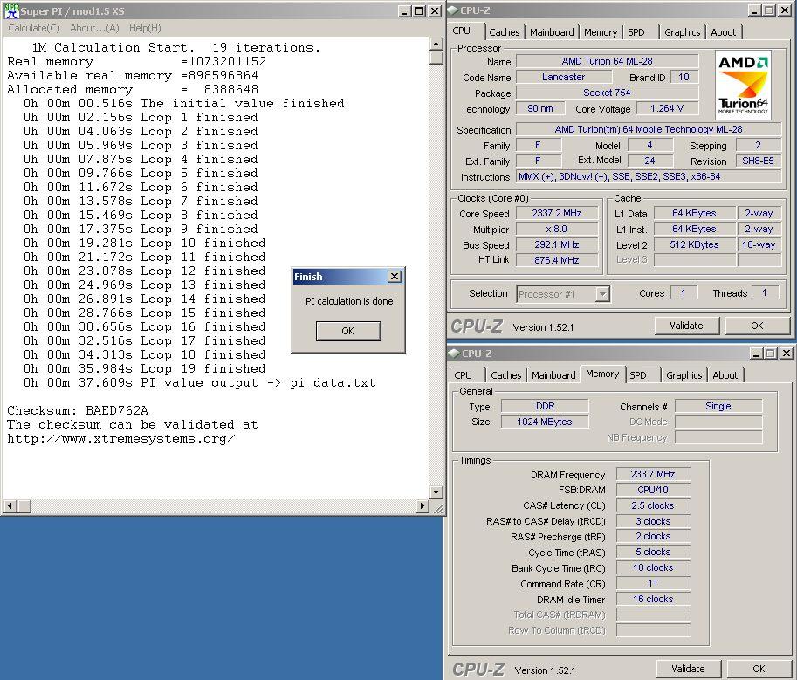
Task: Click Validate in the bottom CPU-Z window
Action: click(688, 669)
